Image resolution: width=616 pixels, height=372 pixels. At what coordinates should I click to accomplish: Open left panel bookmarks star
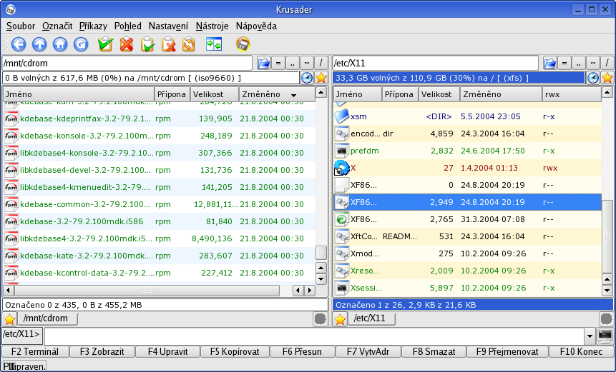(x=321, y=78)
